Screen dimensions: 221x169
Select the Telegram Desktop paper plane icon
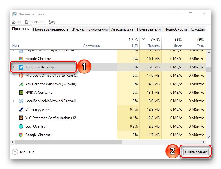pos(21,67)
